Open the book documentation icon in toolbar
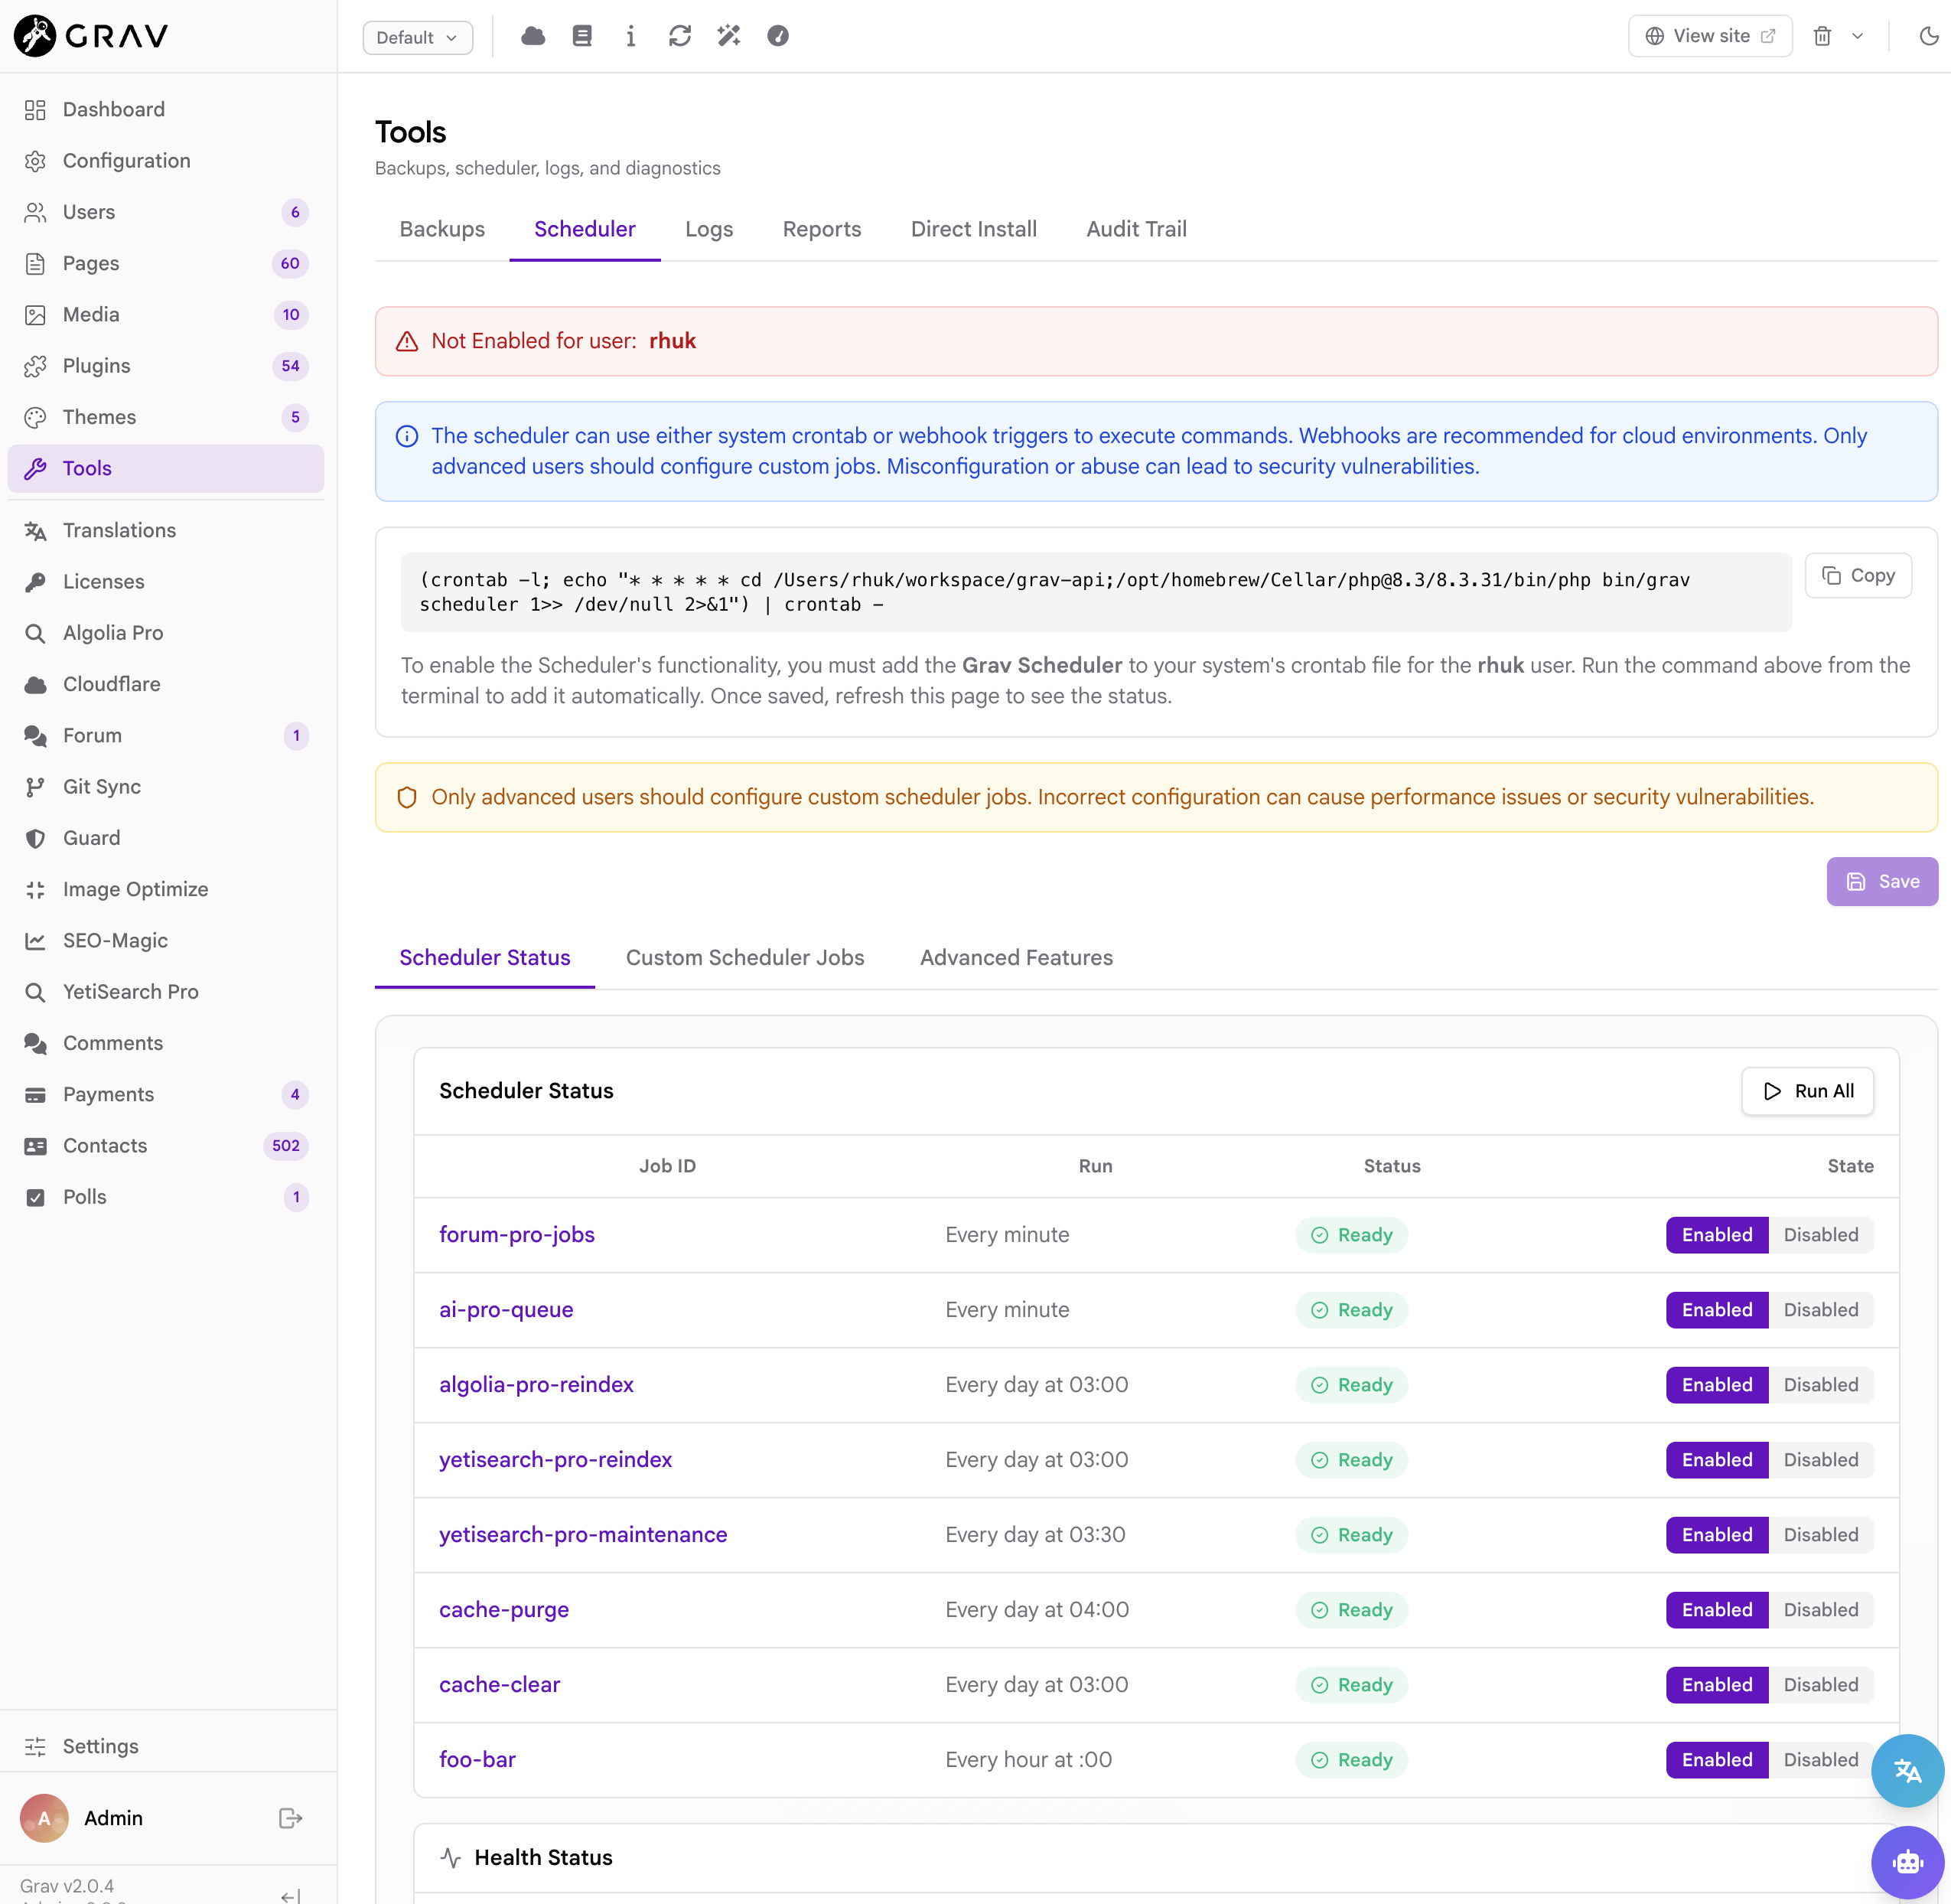This screenshot has height=1904, width=1951. click(x=582, y=37)
